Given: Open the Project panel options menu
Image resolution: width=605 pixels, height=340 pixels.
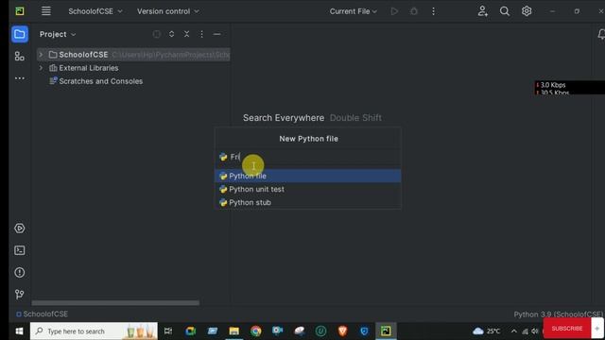Looking at the screenshot, I should [201, 34].
